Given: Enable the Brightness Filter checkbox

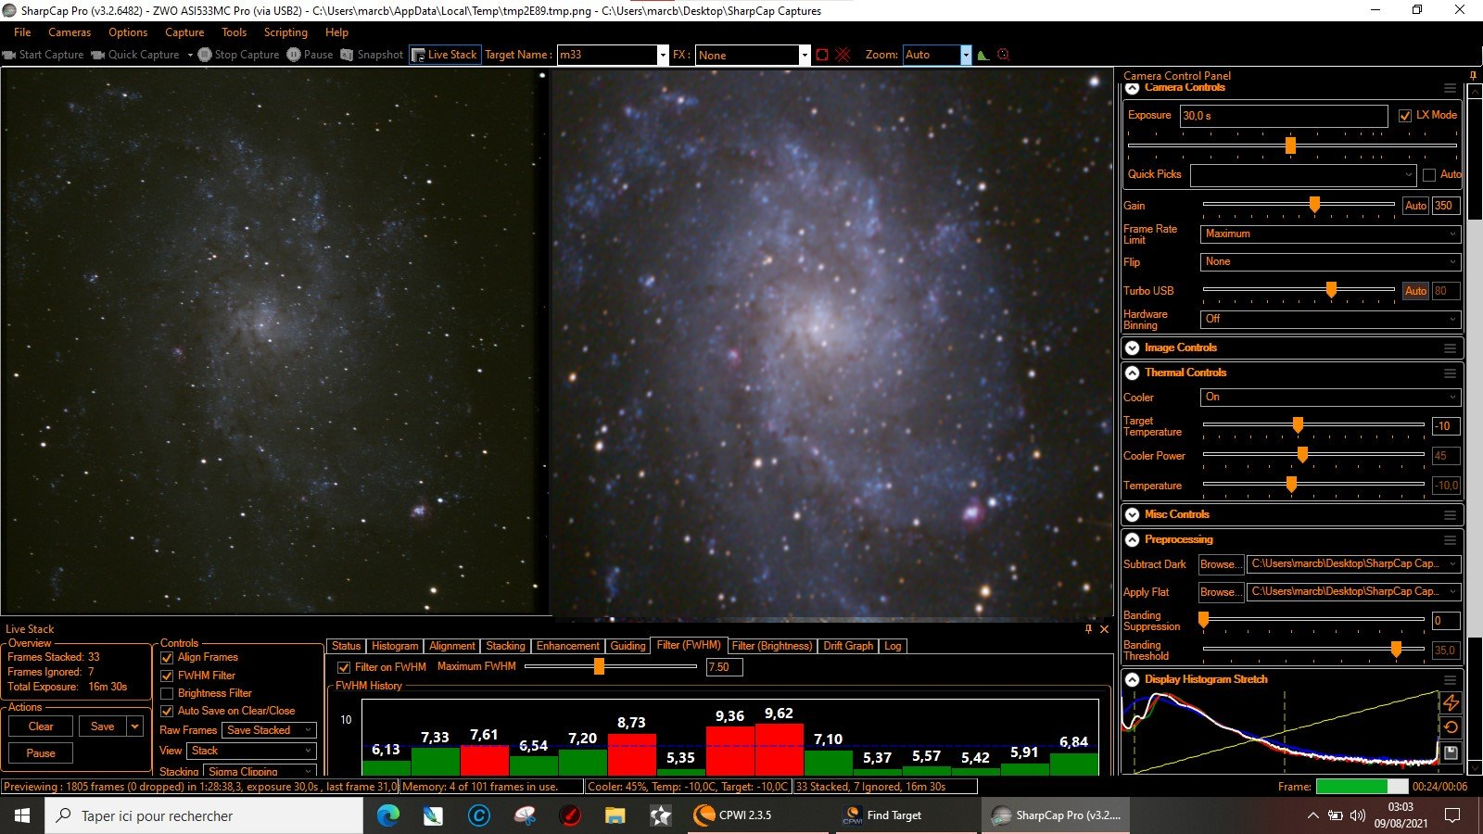Looking at the screenshot, I should [167, 693].
